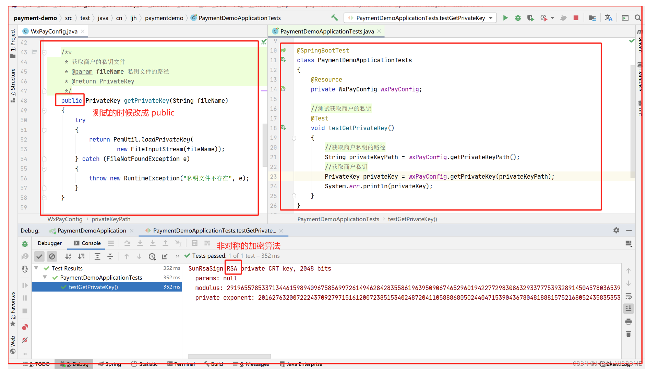647x369 pixels.
Task: Open the Database side panel
Action: pos(640,76)
